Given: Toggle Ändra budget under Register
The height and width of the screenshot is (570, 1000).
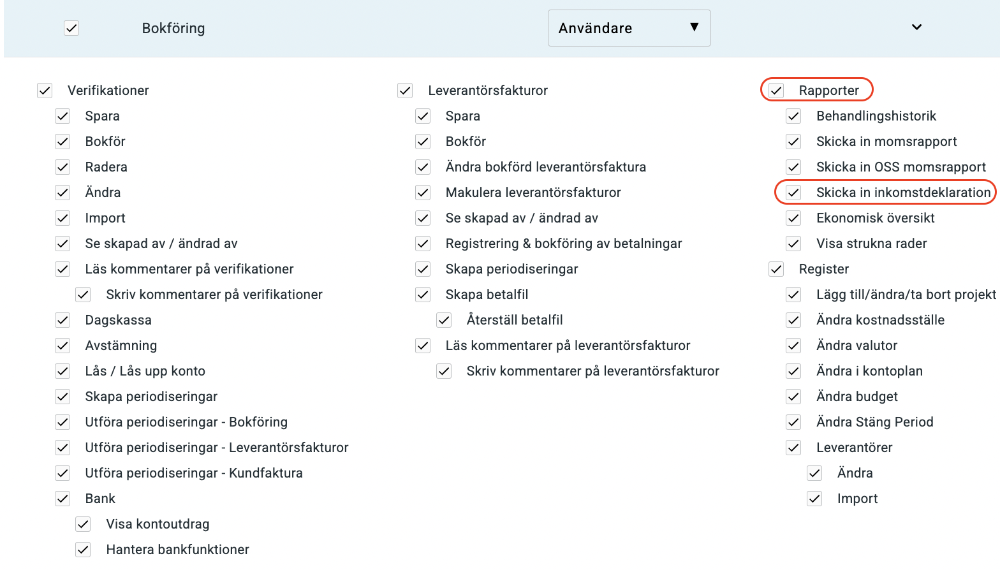Looking at the screenshot, I should 793,396.
